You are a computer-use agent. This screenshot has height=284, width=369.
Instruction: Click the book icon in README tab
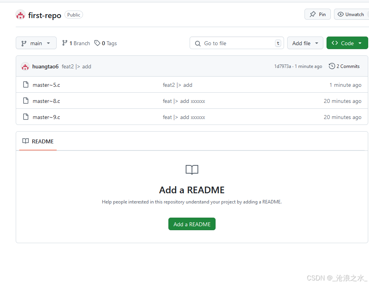26,141
